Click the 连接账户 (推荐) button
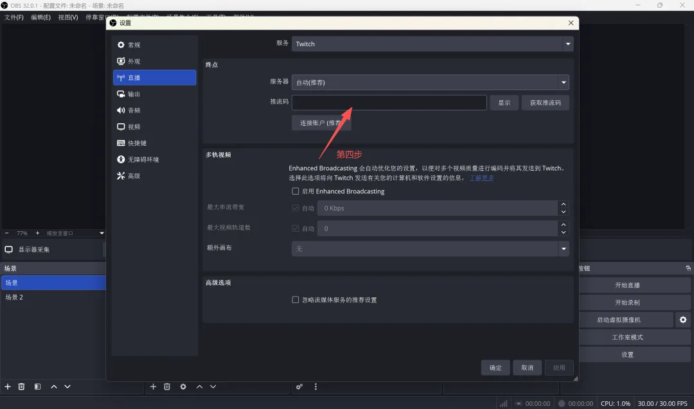Screen dimensions: 694x409 click(321, 123)
